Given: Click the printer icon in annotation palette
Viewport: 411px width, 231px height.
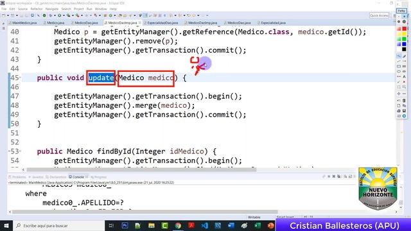Looking at the screenshot, I should click(399, 111).
